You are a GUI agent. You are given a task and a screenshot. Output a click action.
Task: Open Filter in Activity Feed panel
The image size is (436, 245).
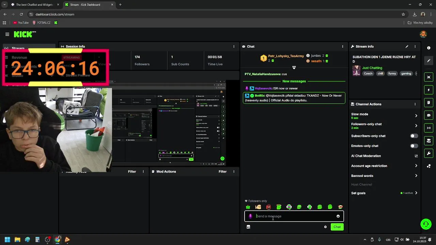point(132,171)
